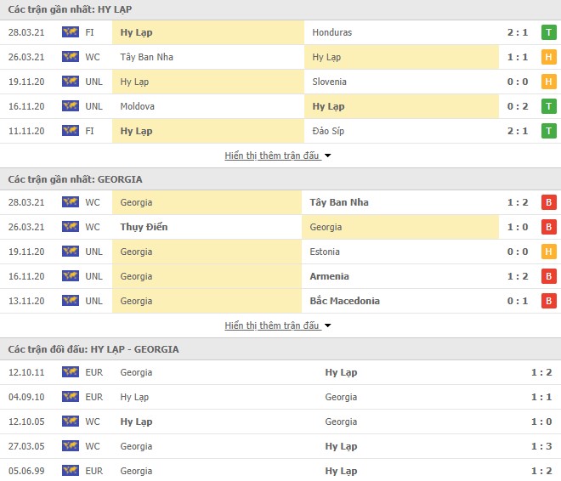Expand more matches under the Hy Lạp section
The image size is (561, 481).
tap(272, 156)
